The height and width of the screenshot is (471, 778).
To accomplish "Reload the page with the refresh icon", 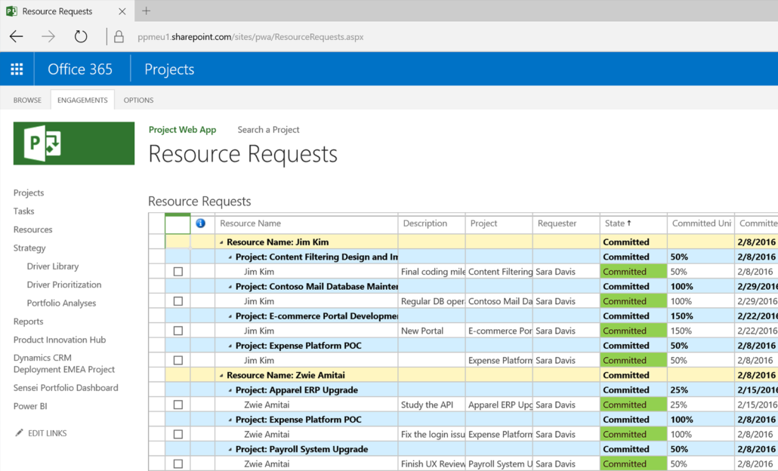I will coord(80,36).
